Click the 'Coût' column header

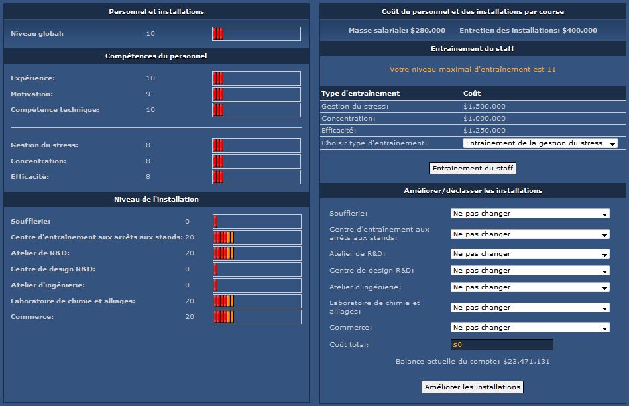[472, 93]
